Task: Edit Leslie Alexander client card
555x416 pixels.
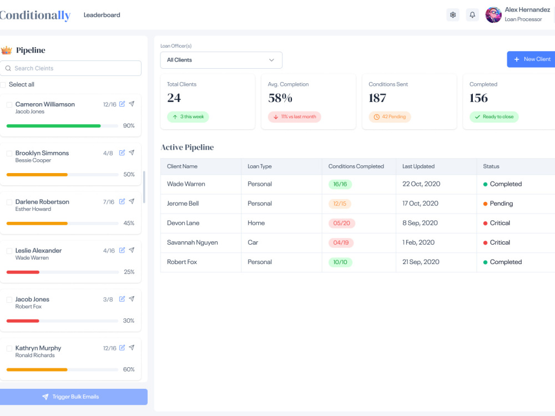Action: pyautogui.click(x=122, y=251)
